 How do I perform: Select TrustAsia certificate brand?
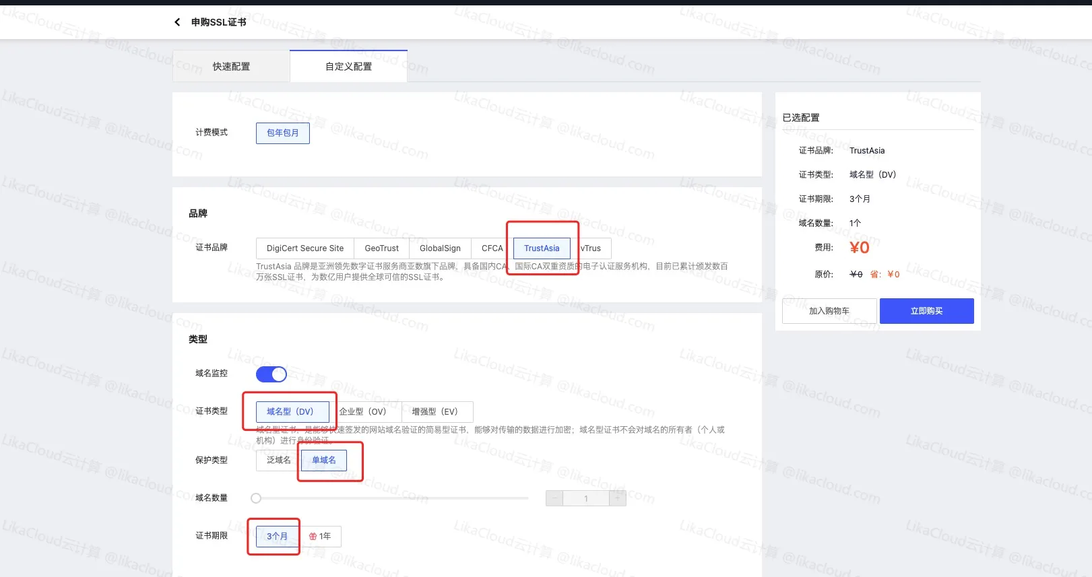(x=542, y=248)
